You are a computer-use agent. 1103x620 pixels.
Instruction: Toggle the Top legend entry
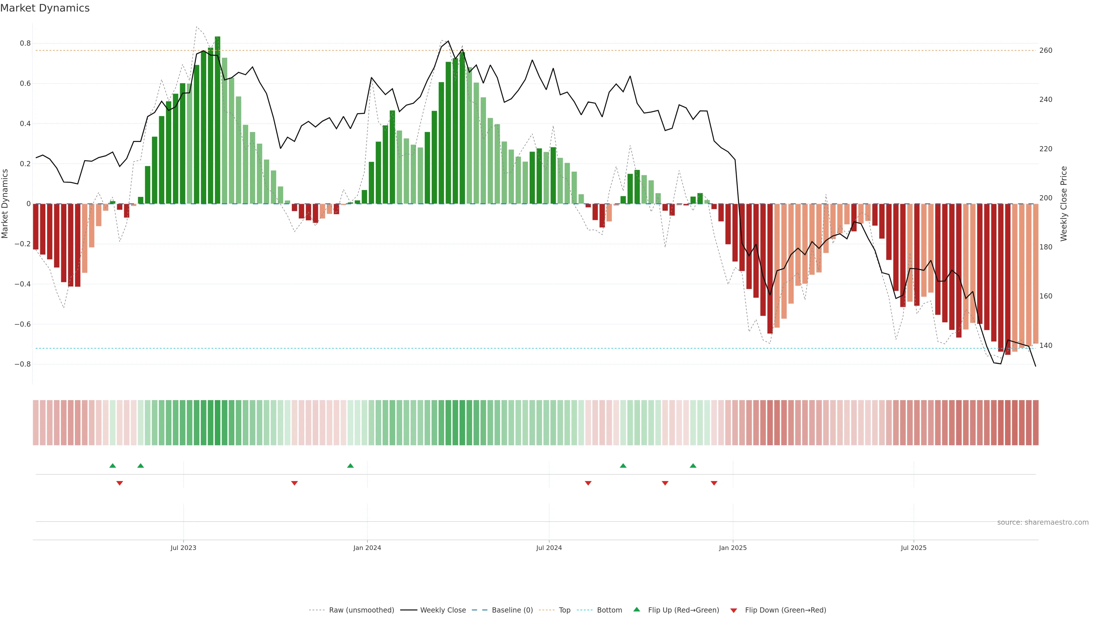click(564, 610)
